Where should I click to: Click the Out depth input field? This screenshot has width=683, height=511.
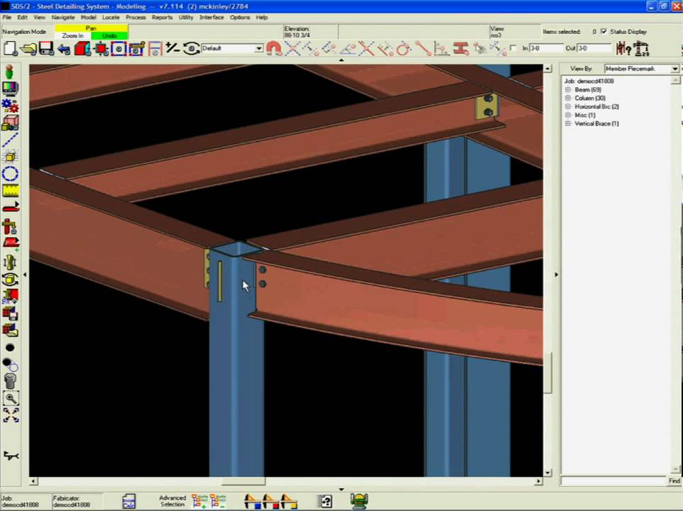(x=594, y=48)
